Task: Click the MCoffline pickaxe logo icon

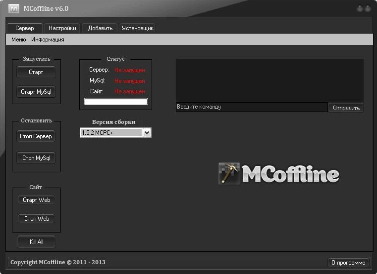Action: coord(229,174)
